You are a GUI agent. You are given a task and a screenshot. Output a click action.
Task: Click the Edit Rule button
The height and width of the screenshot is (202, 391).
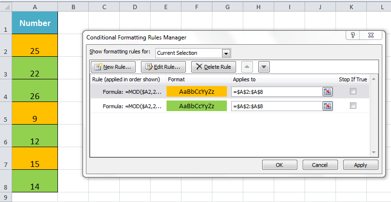tap(163, 67)
